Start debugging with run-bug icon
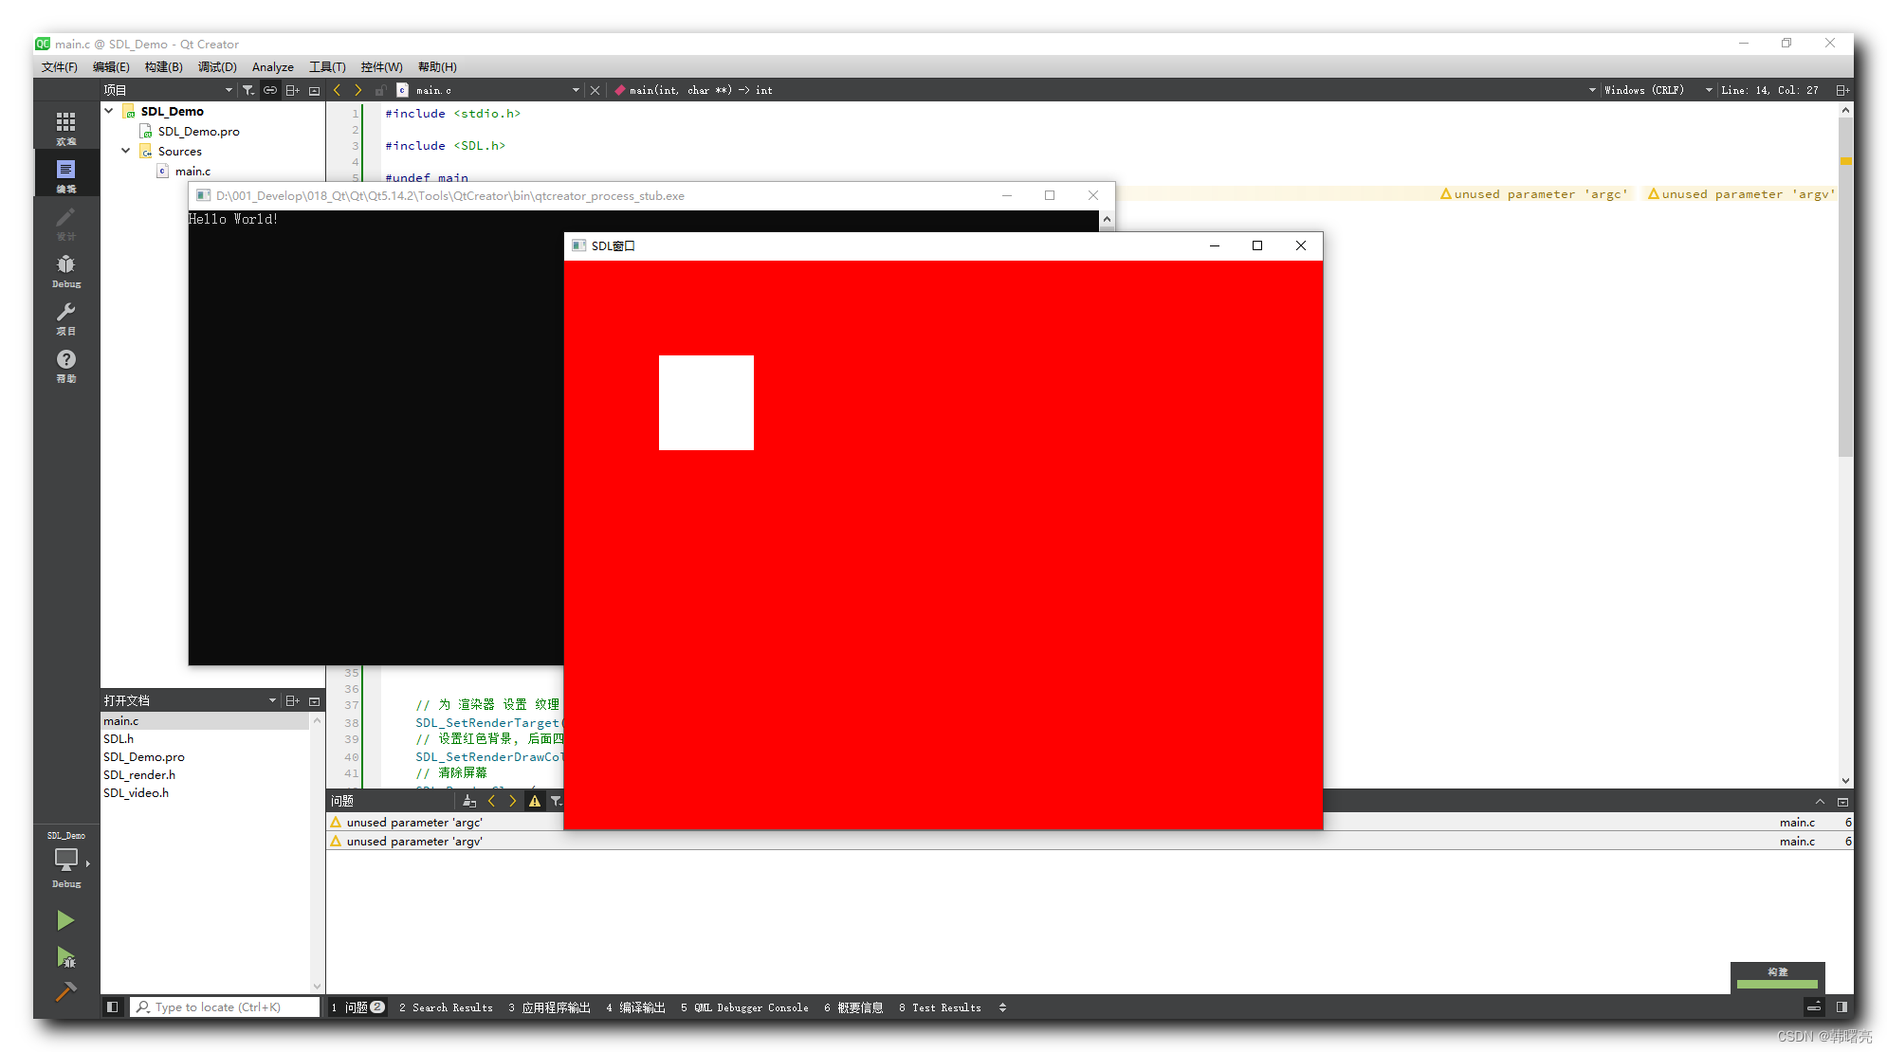Screen dimensions: 1887x1052 coord(65,957)
